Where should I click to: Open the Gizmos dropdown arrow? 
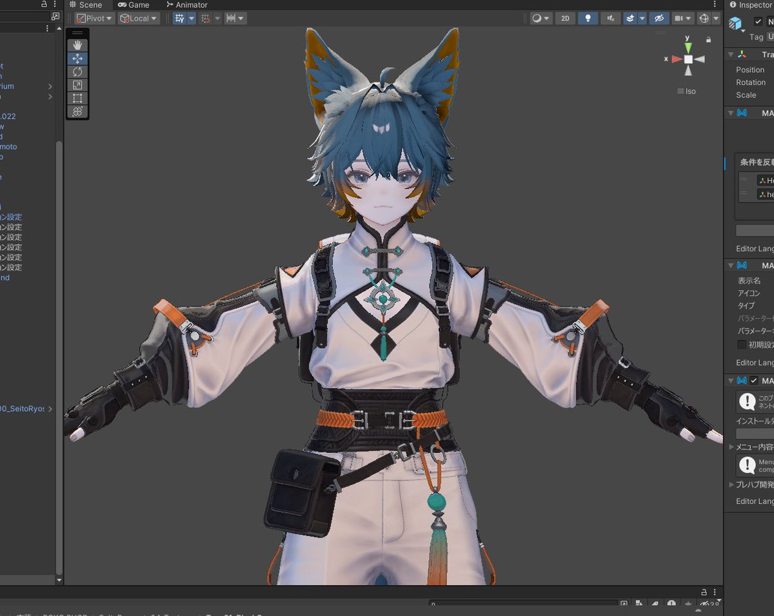tap(716, 19)
